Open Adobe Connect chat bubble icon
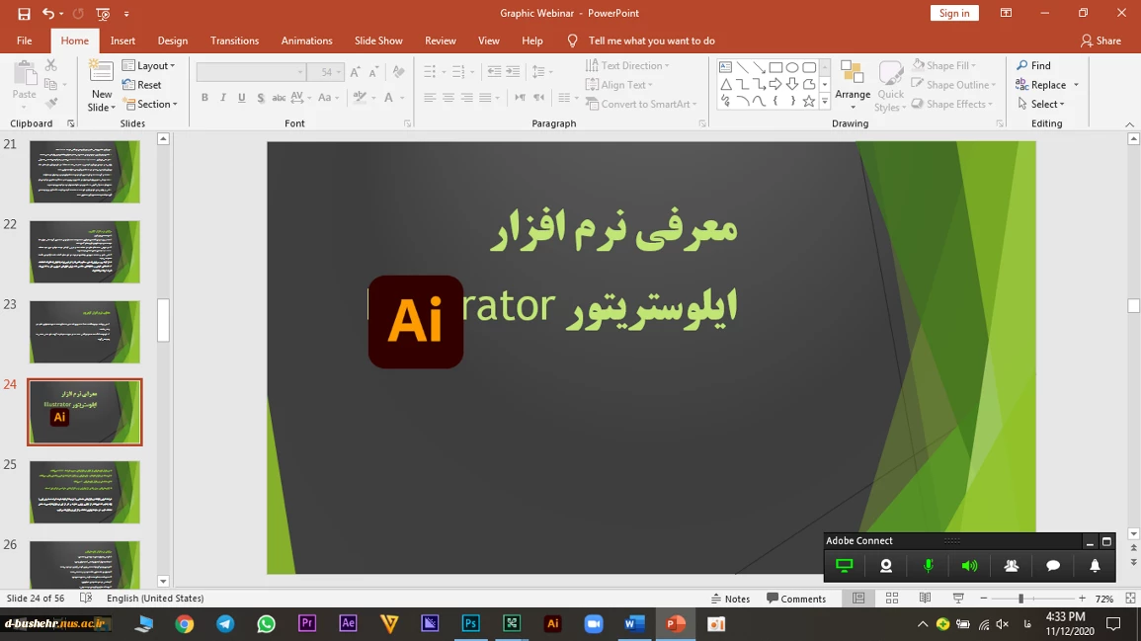Image resolution: width=1141 pixels, height=641 pixels. [x=1053, y=566]
